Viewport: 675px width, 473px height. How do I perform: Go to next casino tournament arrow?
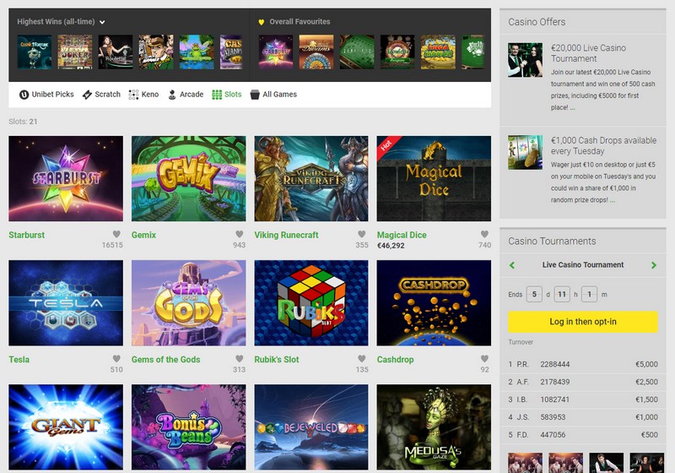[x=654, y=265]
